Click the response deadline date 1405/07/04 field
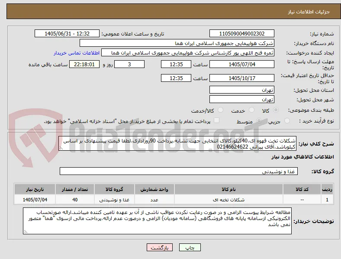This screenshot has width=341, height=259. coord(242,64)
